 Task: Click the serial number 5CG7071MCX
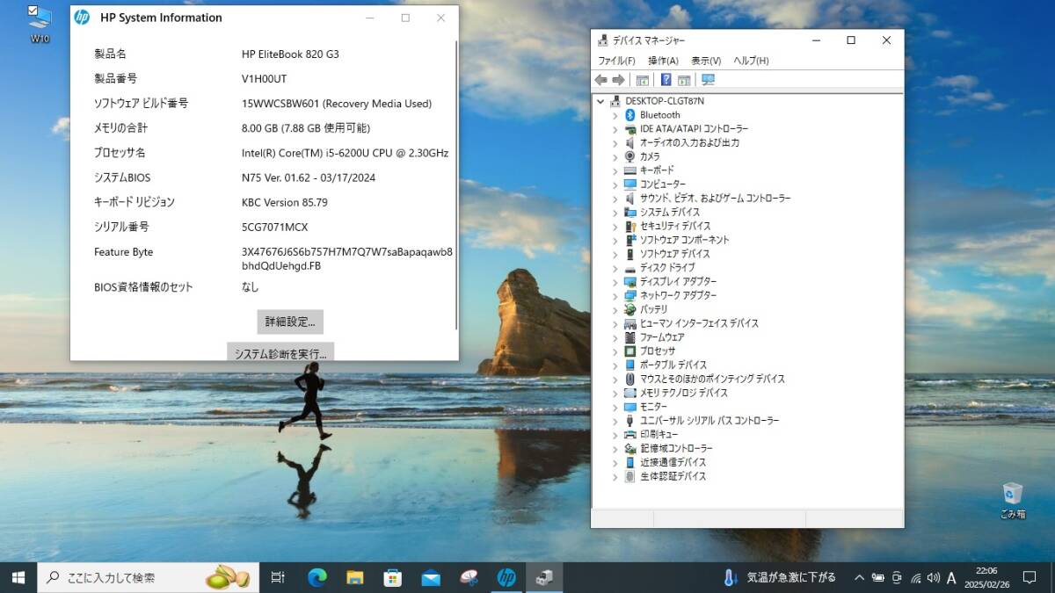tap(275, 227)
